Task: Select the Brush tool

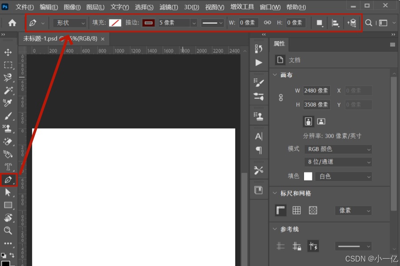Action: pyautogui.click(x=8, y=116)
